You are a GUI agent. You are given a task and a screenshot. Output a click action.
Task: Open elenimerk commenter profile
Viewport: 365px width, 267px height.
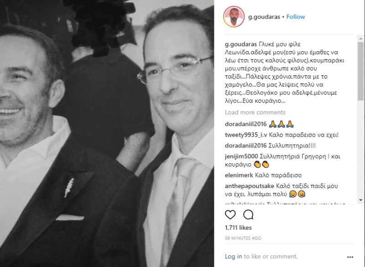[239, 175]
